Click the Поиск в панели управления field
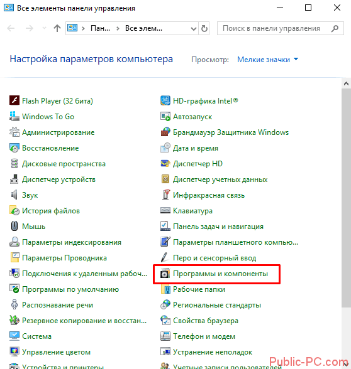This screenshot has width=351, height=369. click(281, 28)
